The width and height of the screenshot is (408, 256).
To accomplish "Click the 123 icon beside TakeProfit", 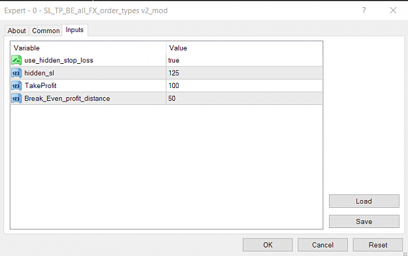I will (16, 86).
